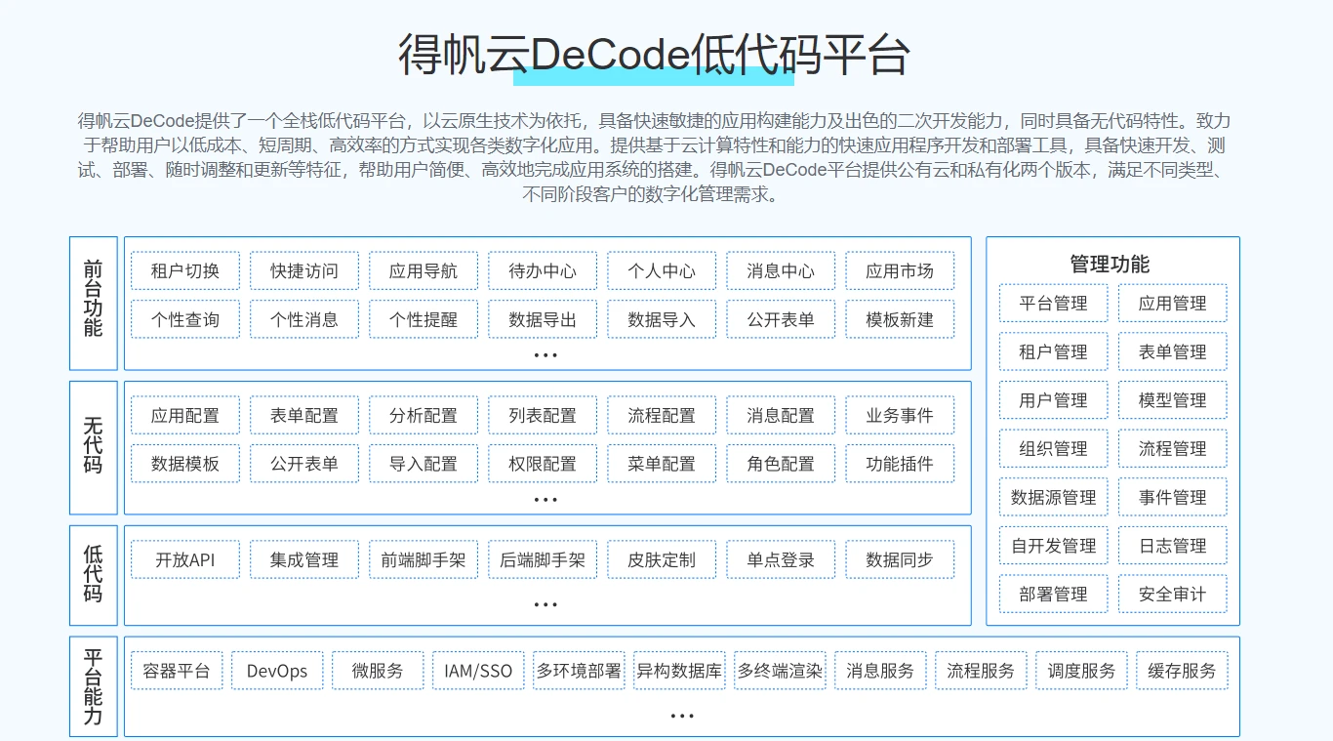Select the 模型管理 box
1333x741 pixels.
coord(1173,400)
